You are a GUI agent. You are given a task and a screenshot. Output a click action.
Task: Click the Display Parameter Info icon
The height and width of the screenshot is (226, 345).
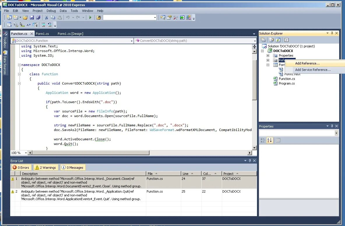click(16, 25)
